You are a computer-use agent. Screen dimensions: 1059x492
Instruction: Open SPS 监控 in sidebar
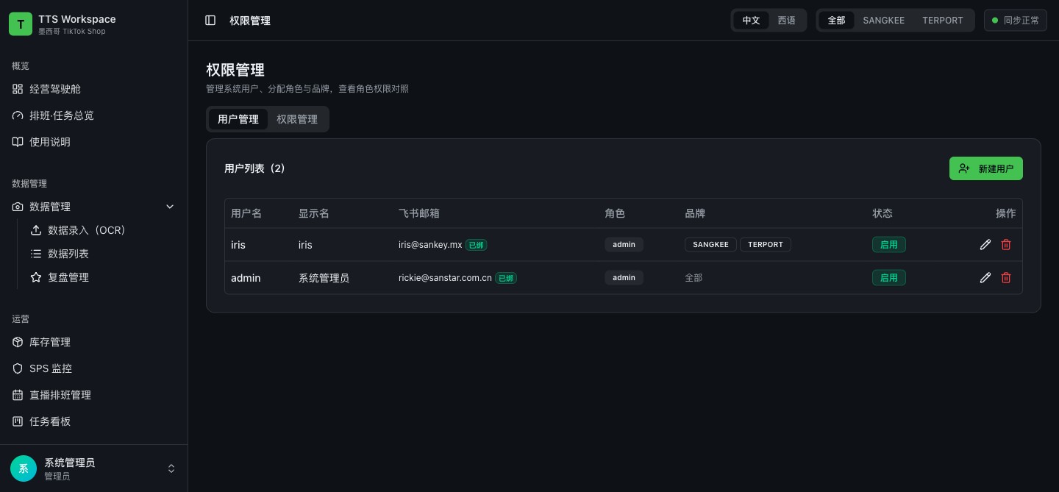tap(94, 368)
